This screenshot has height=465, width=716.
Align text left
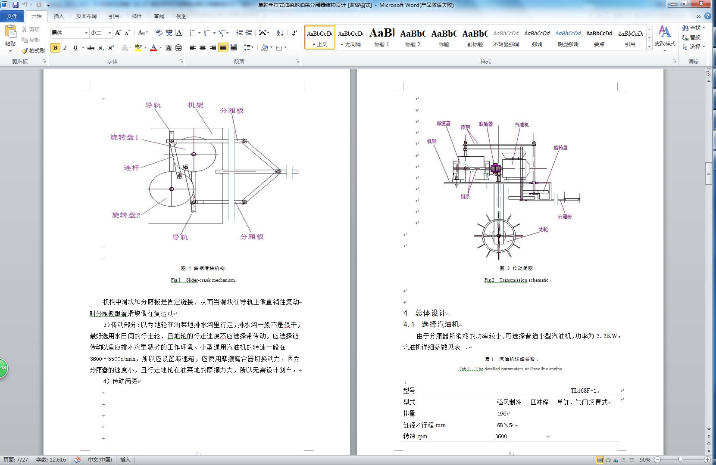(193, 47)
